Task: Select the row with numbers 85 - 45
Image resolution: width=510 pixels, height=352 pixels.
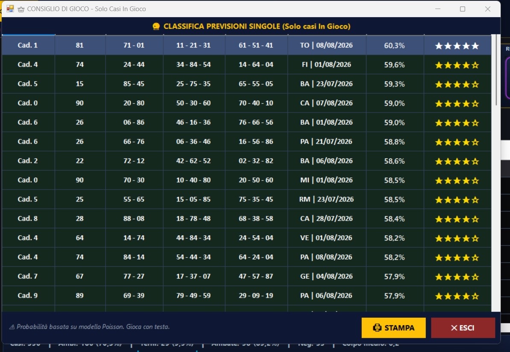Action: click(x=246, y=84)
